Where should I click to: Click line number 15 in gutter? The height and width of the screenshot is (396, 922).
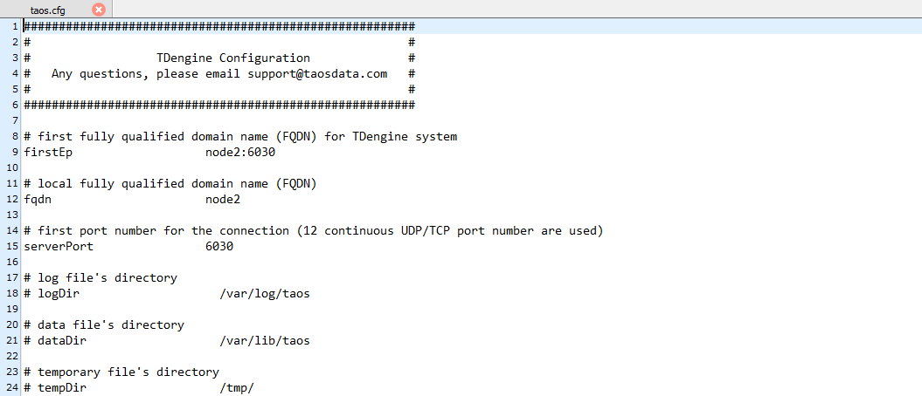click(x=12, y=246)
